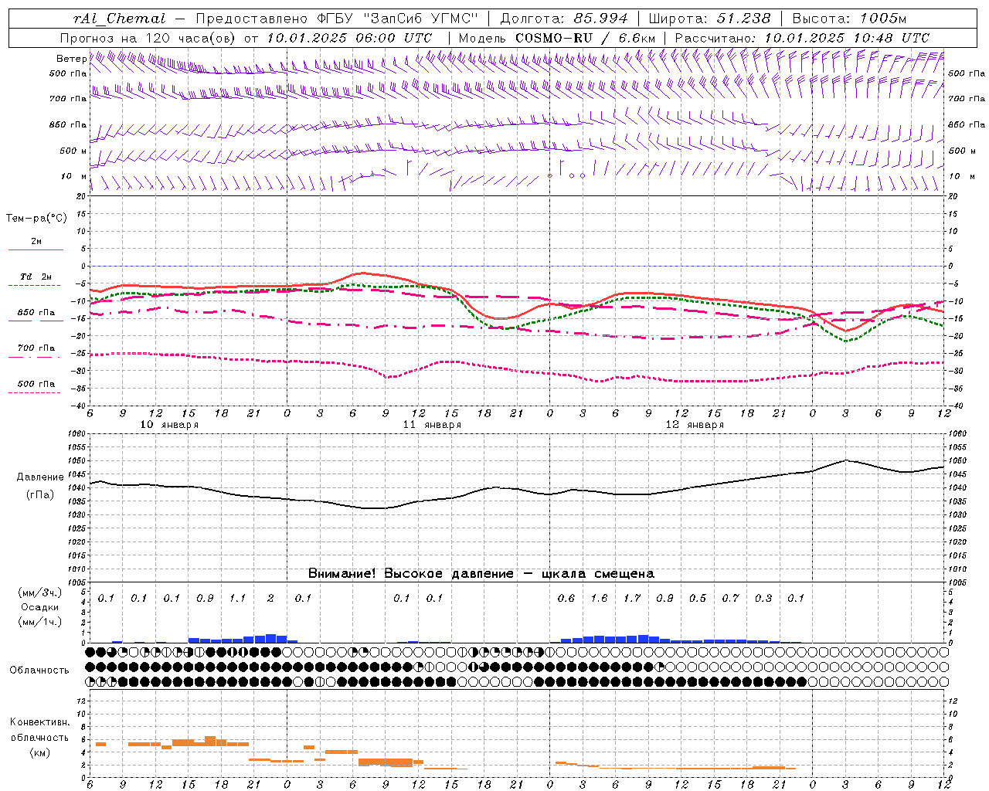Click the precipitation value 1.7
The height and width of the screenshot is (791, 989).
click(x=632, y=598)
